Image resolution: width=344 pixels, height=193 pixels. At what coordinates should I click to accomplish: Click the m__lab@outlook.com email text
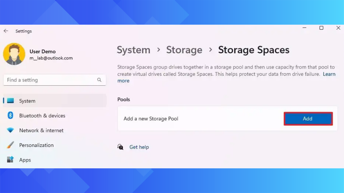point(51,58)
